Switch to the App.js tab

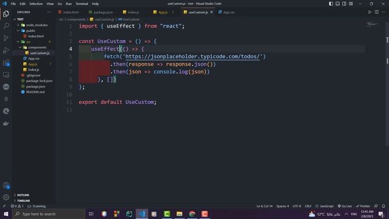[163, 12]
